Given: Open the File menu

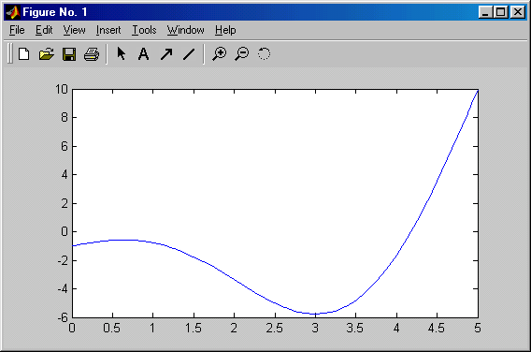Looking at the screenshot, I should pyautogui.click(x=17, y=30).
